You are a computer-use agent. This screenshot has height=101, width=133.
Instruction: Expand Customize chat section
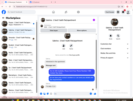click(114, 44)
